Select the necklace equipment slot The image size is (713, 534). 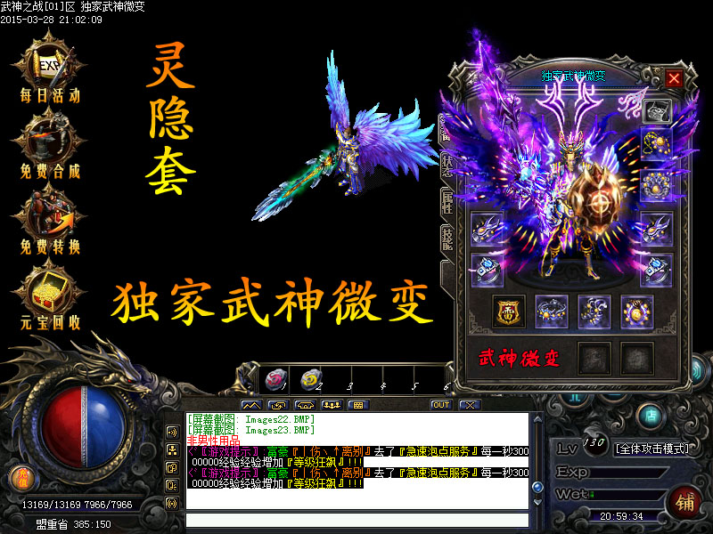coord(656,143)
